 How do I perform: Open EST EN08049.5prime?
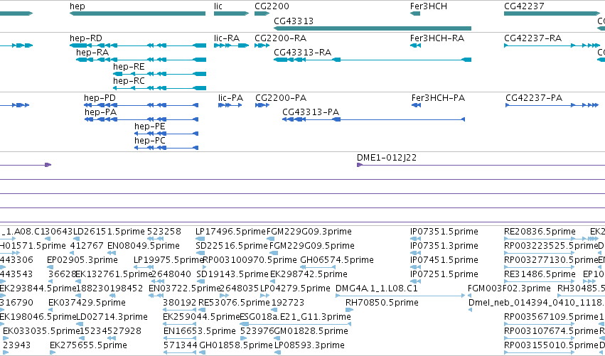tap(143, 246)
